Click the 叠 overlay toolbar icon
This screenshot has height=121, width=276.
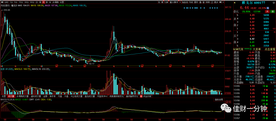(x=200, y=2)
